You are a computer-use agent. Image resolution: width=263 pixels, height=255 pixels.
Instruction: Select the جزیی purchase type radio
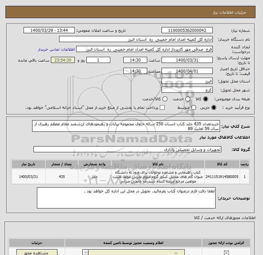(214, 107)
